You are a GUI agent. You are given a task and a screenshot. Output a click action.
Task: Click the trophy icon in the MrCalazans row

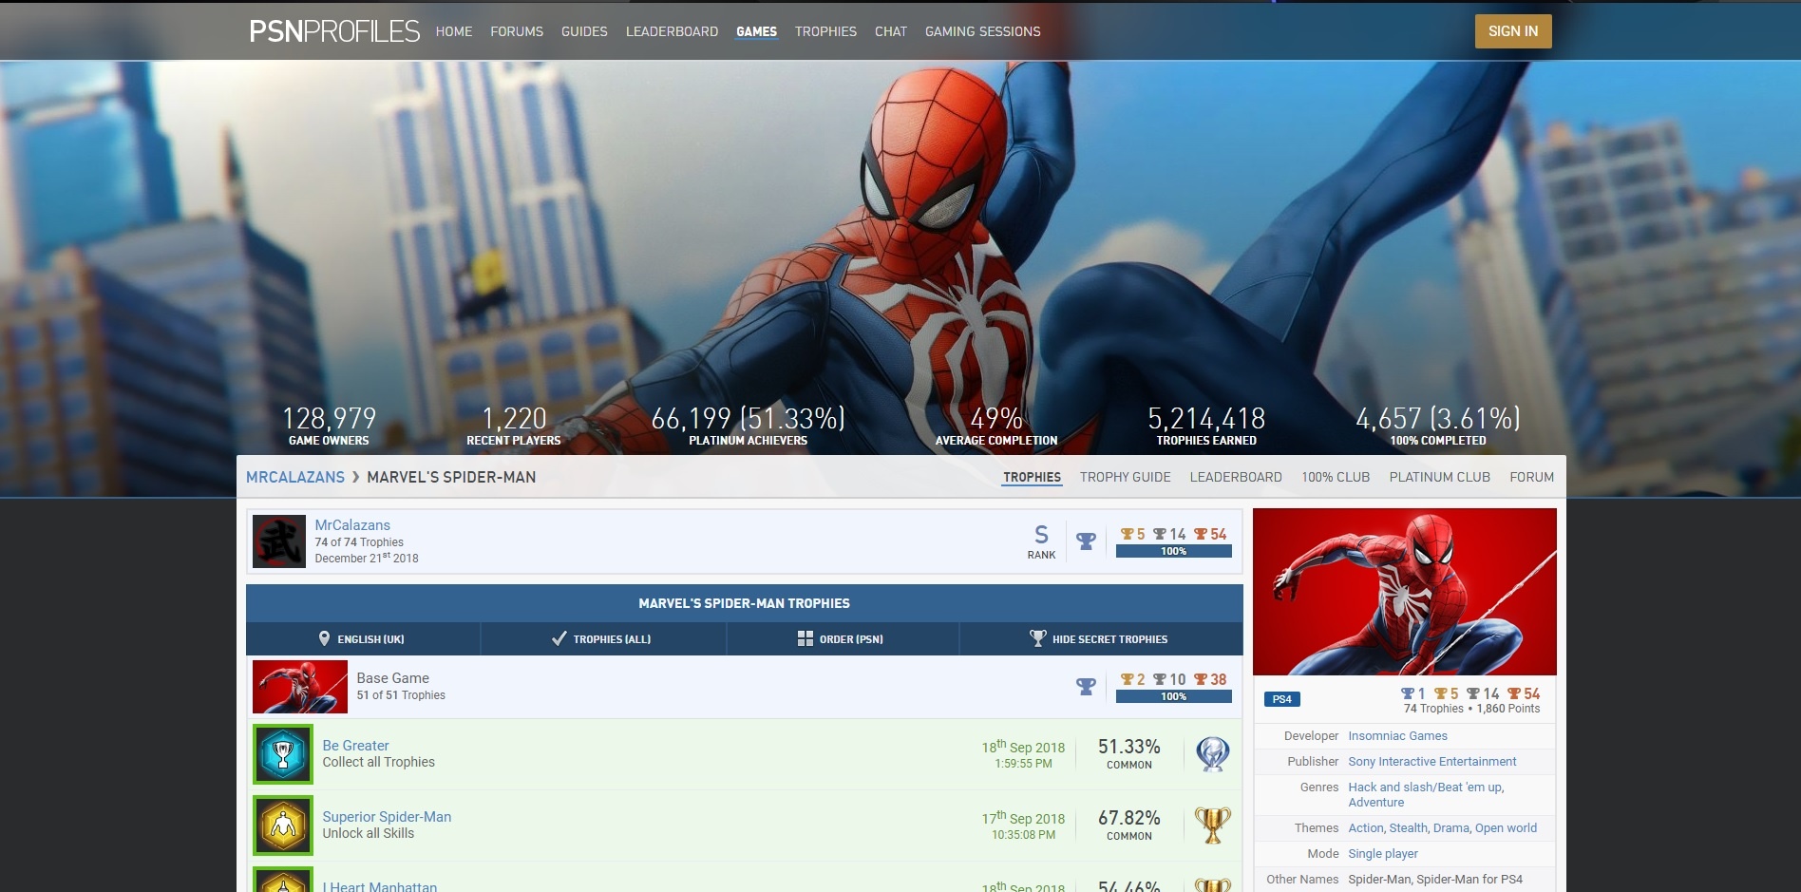click(x=1086, y=541)
